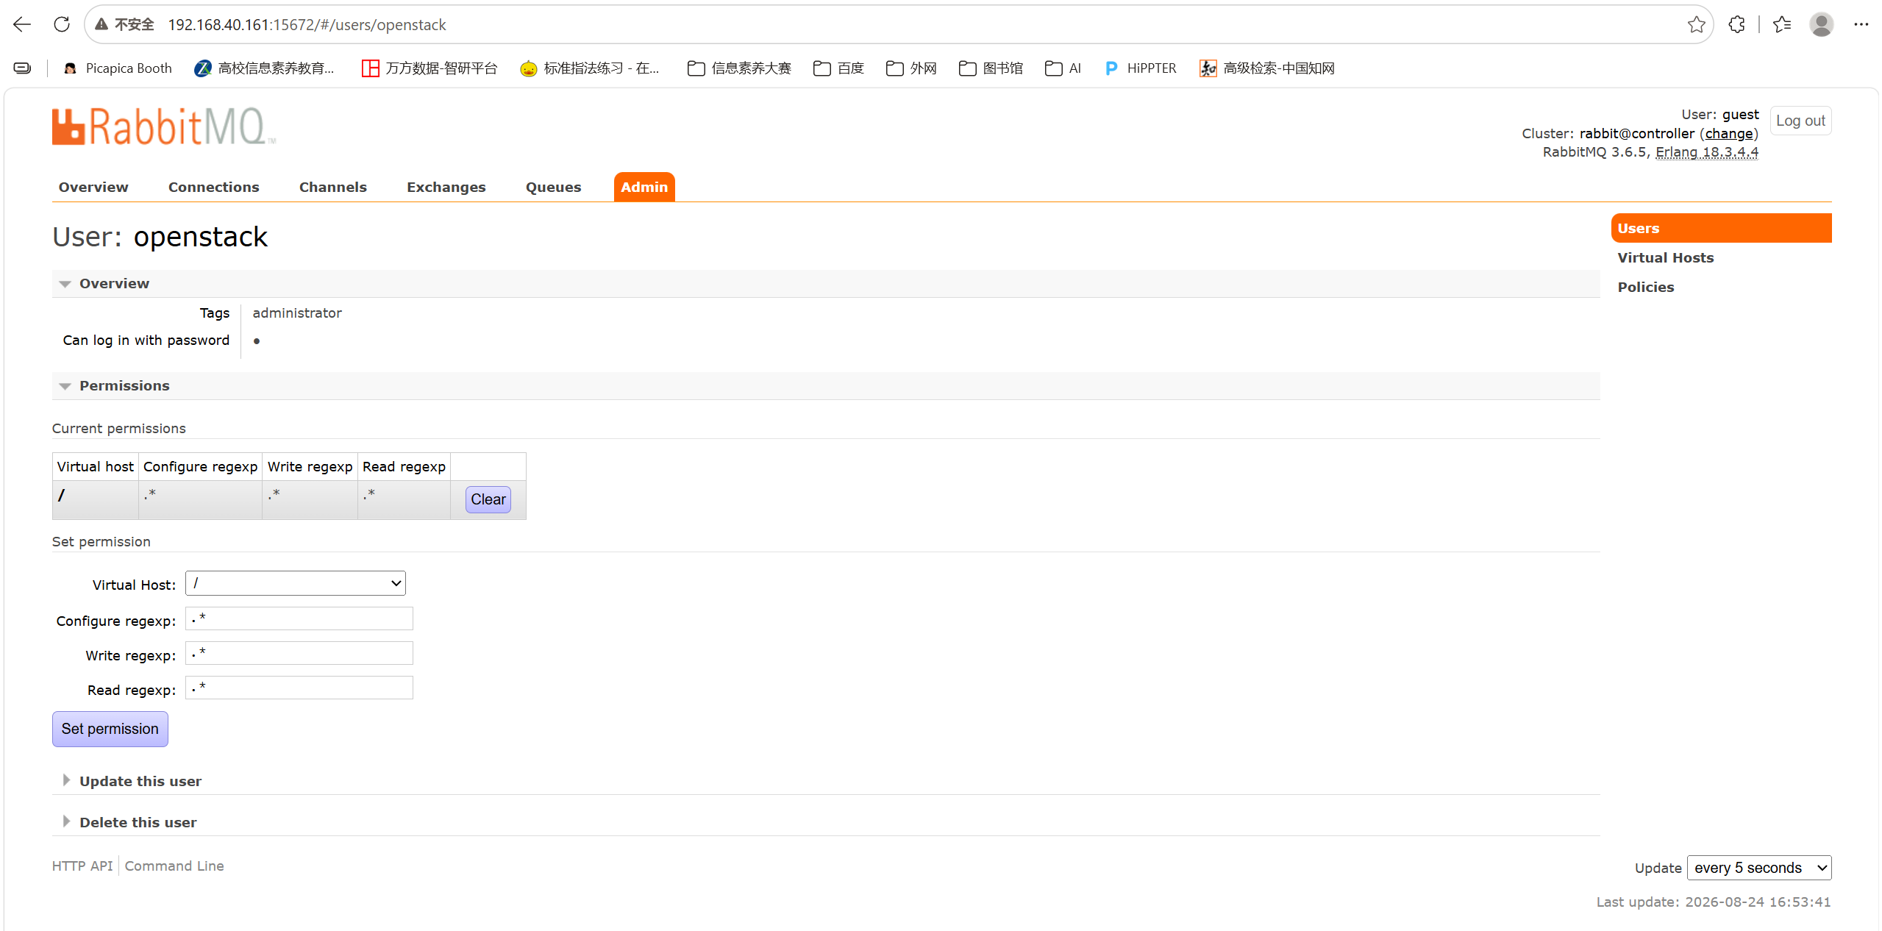The image size is (1882, 931).
Task: Click the Configure regexp column header
Action: pos(200,467)
